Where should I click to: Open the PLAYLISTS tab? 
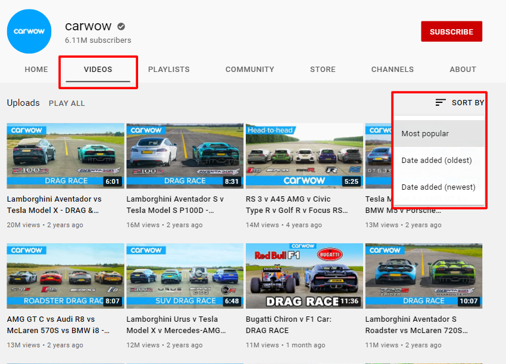[x=169, y=70]
